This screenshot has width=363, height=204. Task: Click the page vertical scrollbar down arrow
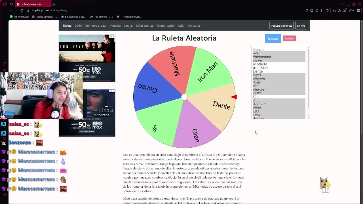point(361,202)
